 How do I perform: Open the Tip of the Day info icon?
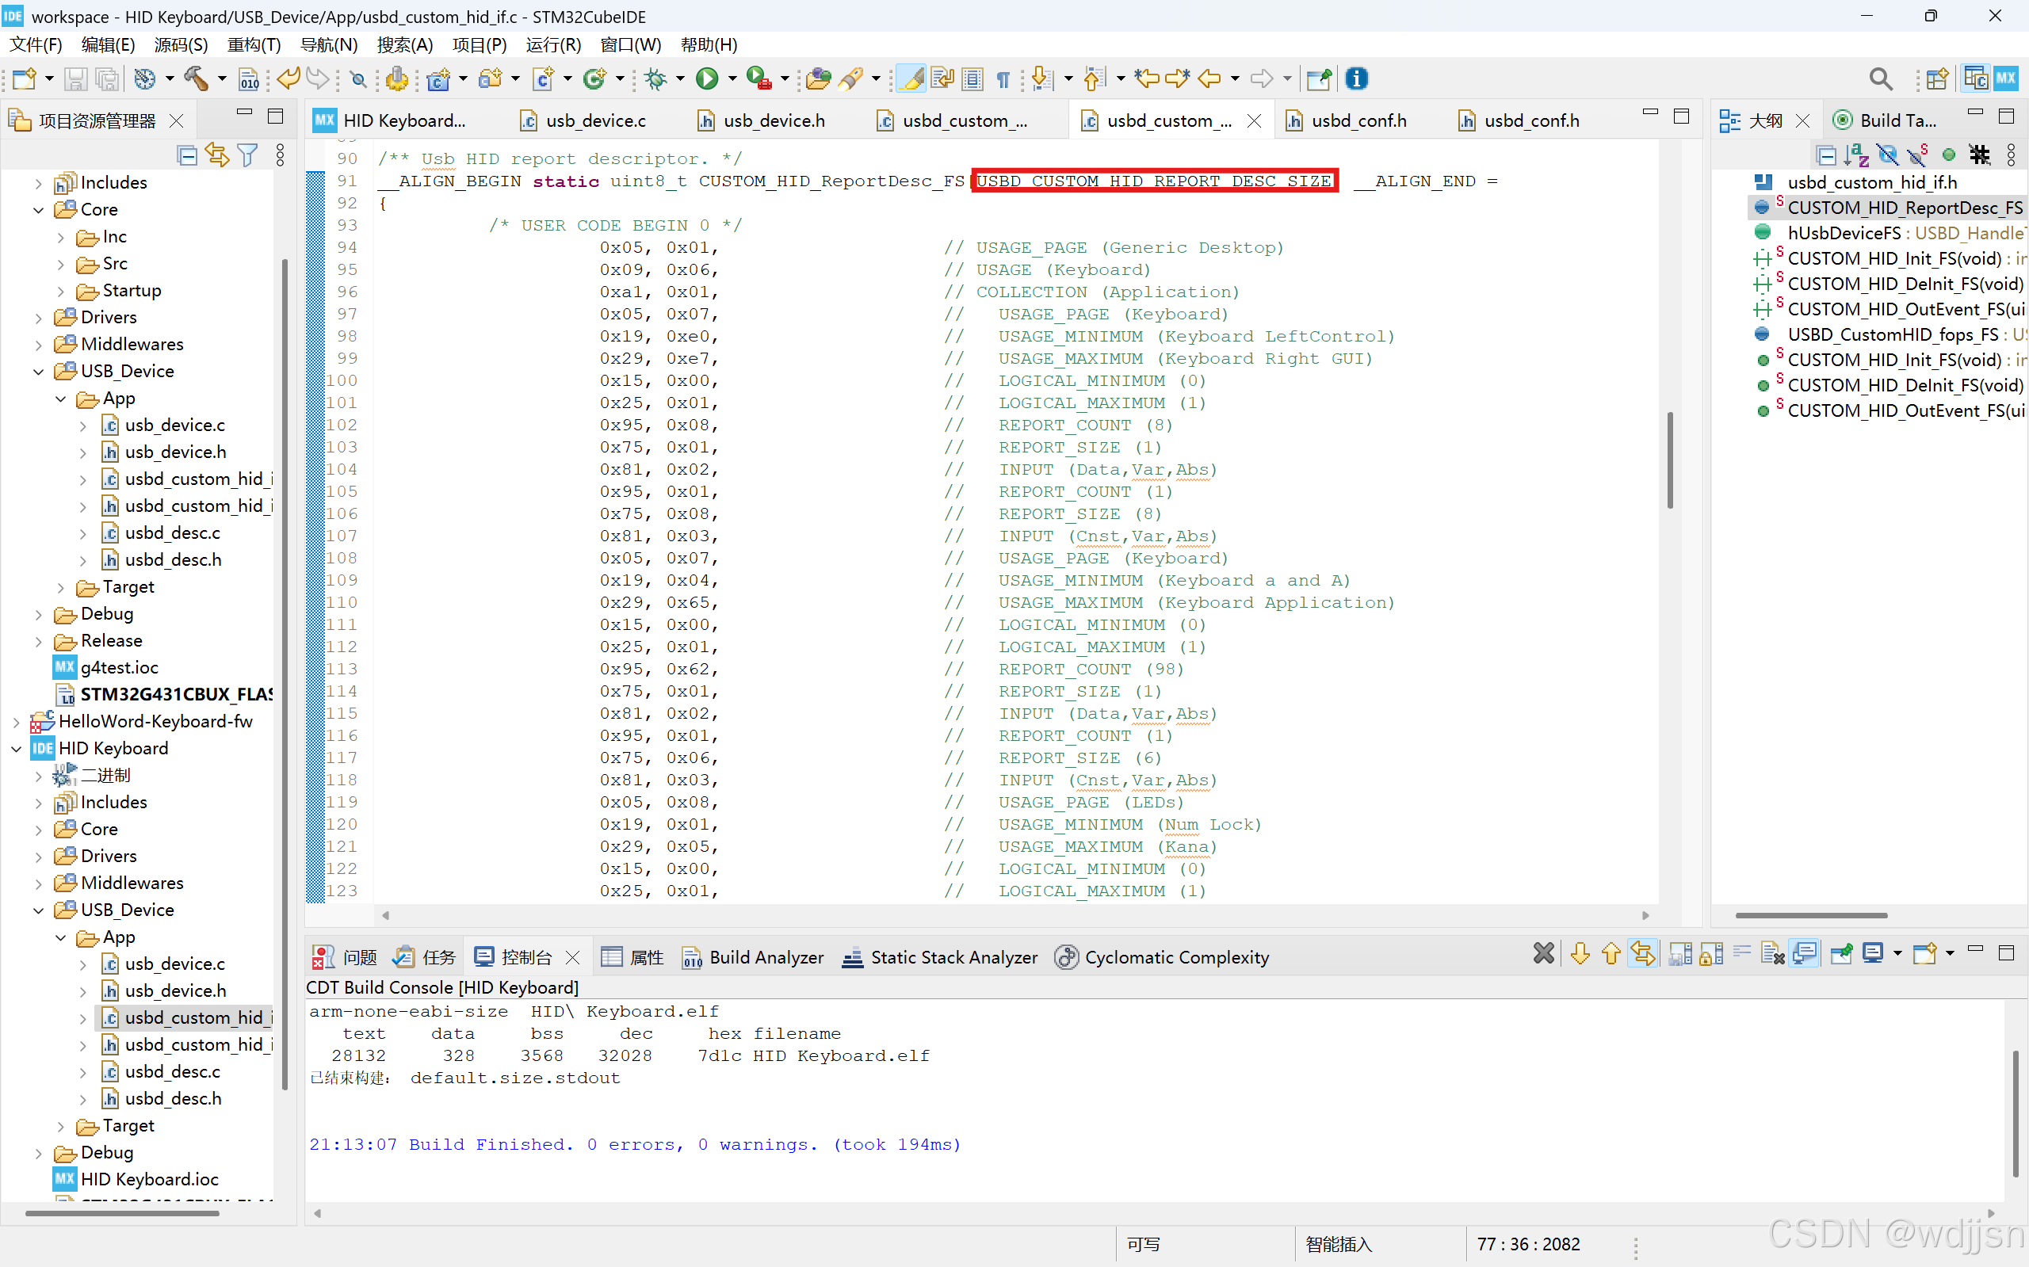pos(1356,78)
